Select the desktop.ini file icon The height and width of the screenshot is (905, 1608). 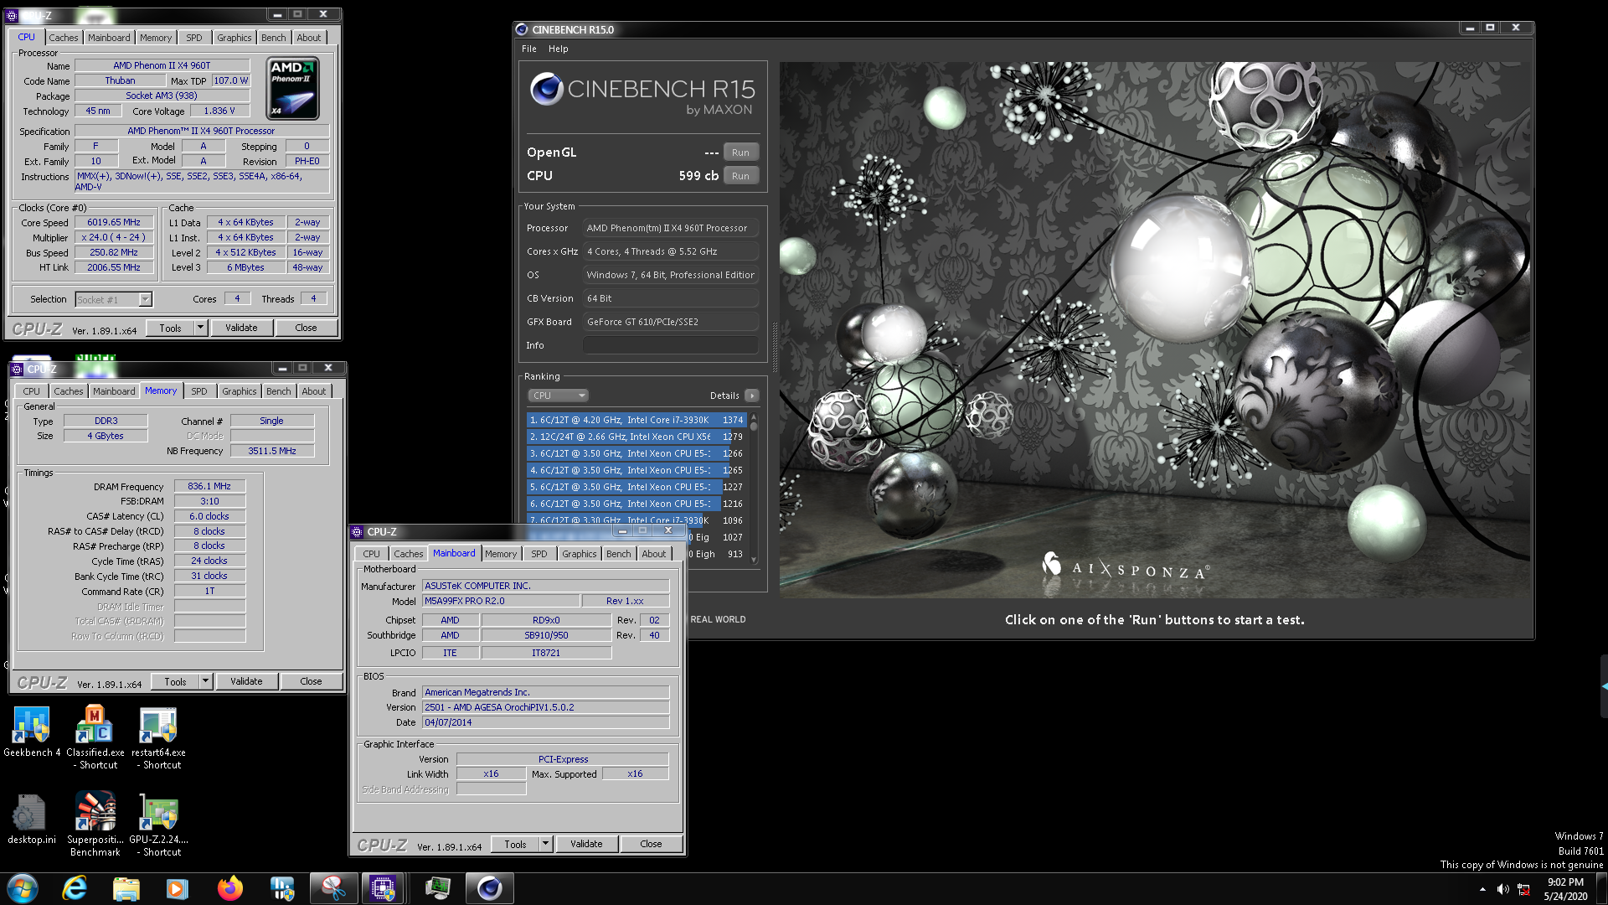[31, 820]
